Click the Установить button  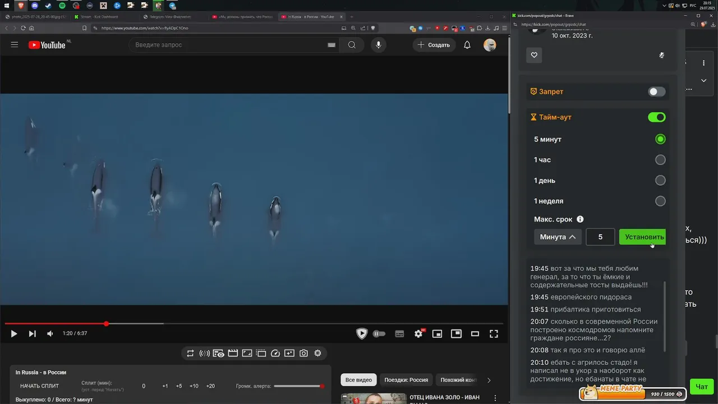(x=642, y=237)
